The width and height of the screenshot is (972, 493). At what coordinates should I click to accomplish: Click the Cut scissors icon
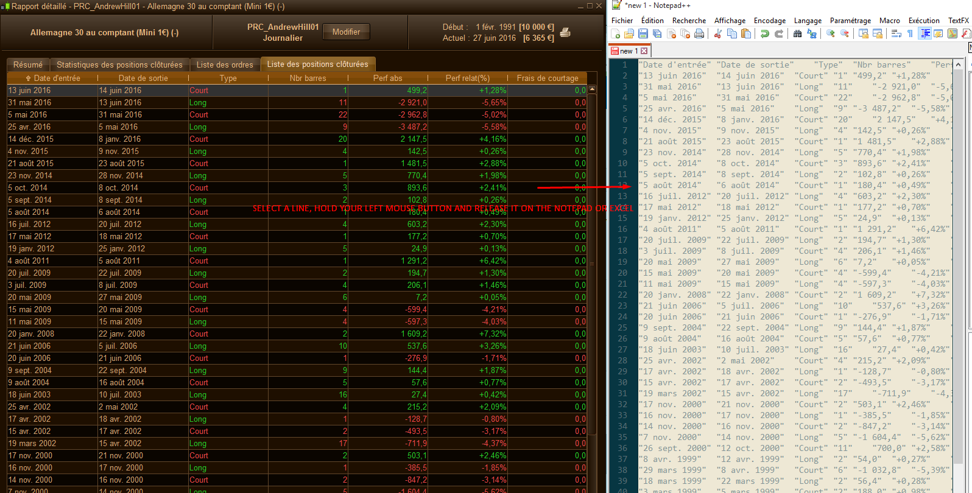click(x=718, y=34)
